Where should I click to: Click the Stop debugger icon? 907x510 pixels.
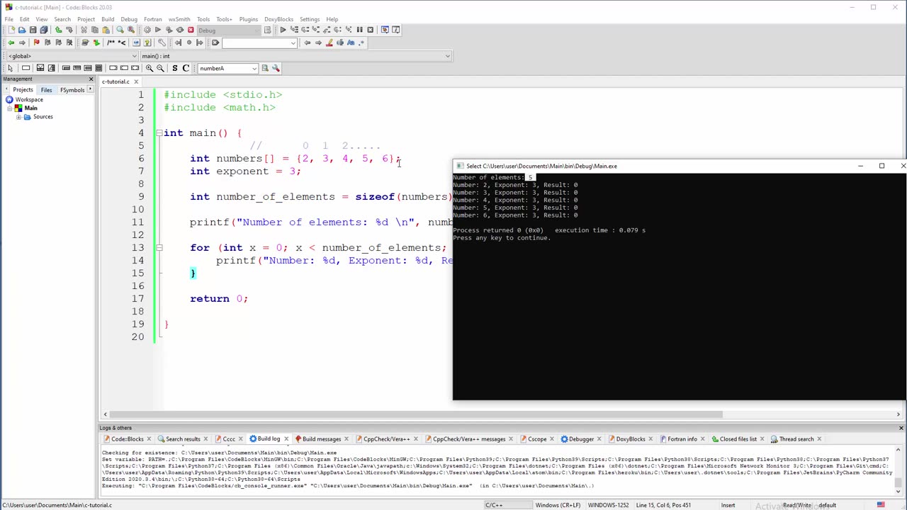[370, 30]
